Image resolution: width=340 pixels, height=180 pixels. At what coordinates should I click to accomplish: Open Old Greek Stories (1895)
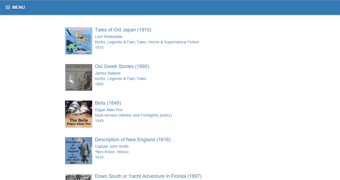(122, 66)
